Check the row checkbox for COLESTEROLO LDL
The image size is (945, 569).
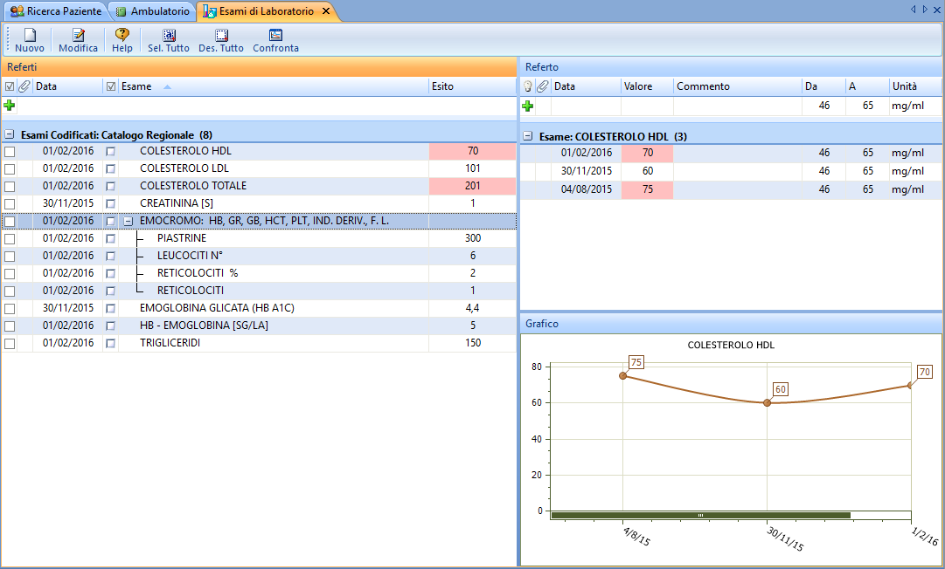(10, 169)
